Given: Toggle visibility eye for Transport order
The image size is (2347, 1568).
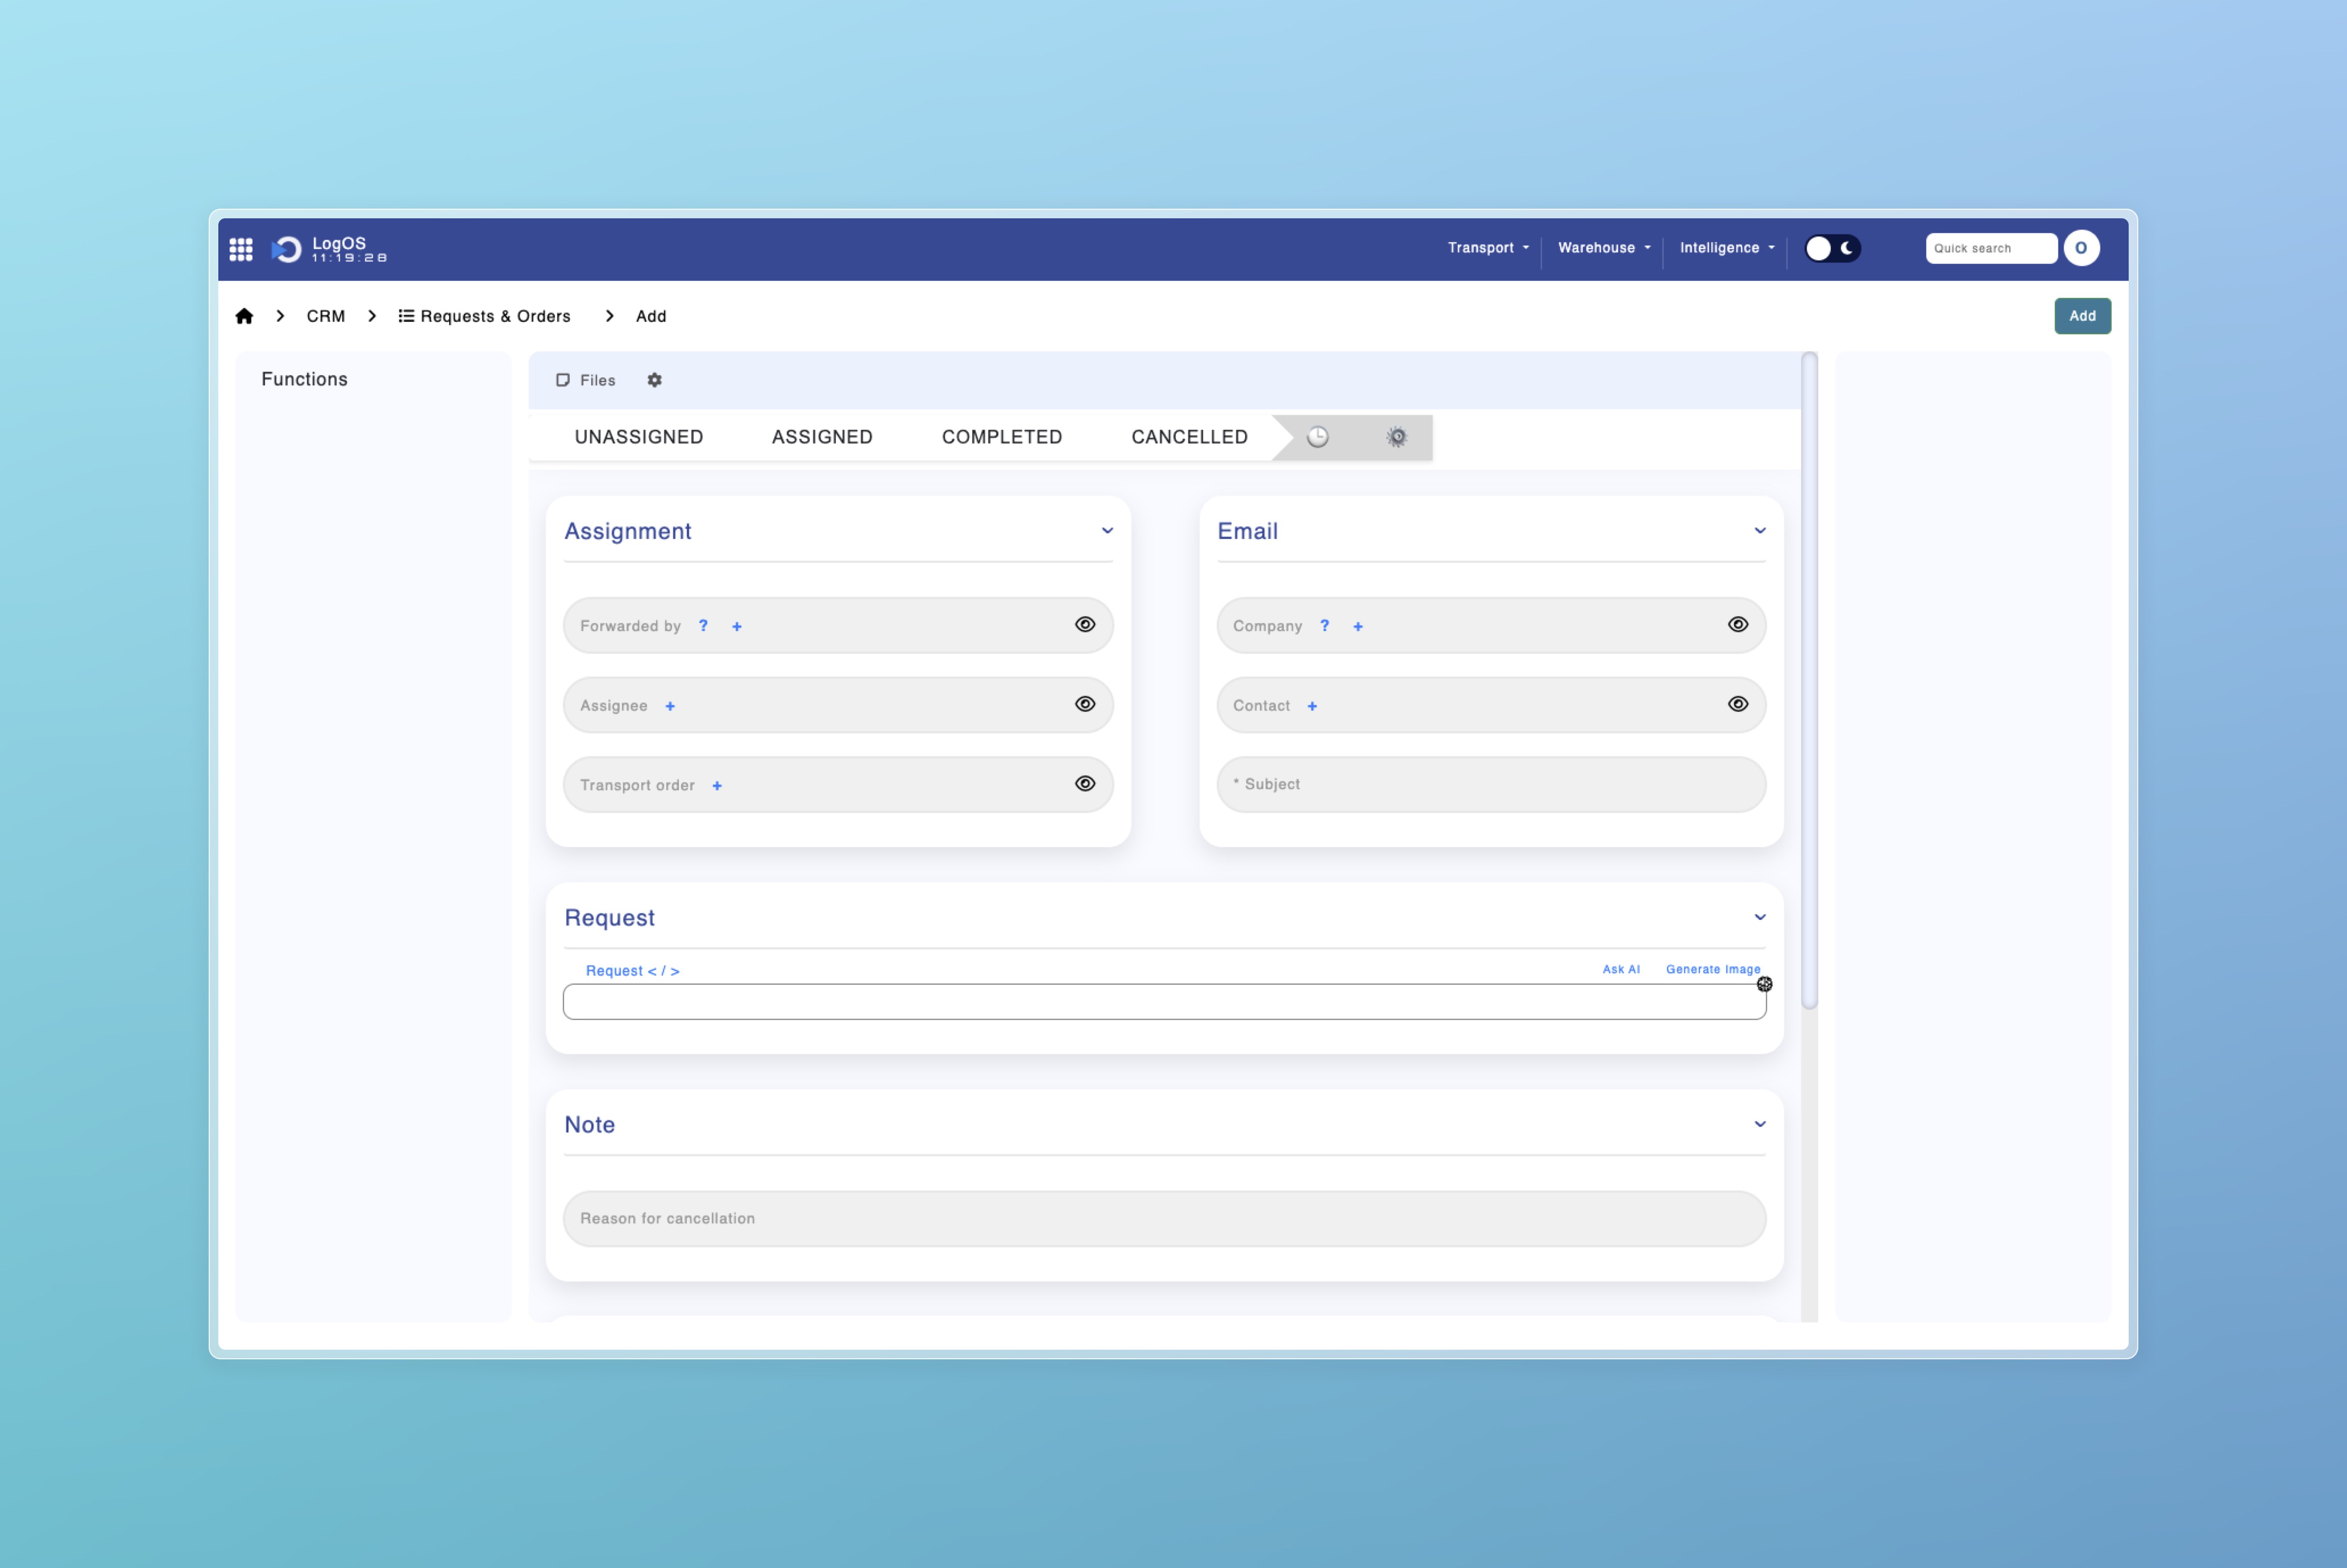Looking at the screenshot, I should point(1085,783).
